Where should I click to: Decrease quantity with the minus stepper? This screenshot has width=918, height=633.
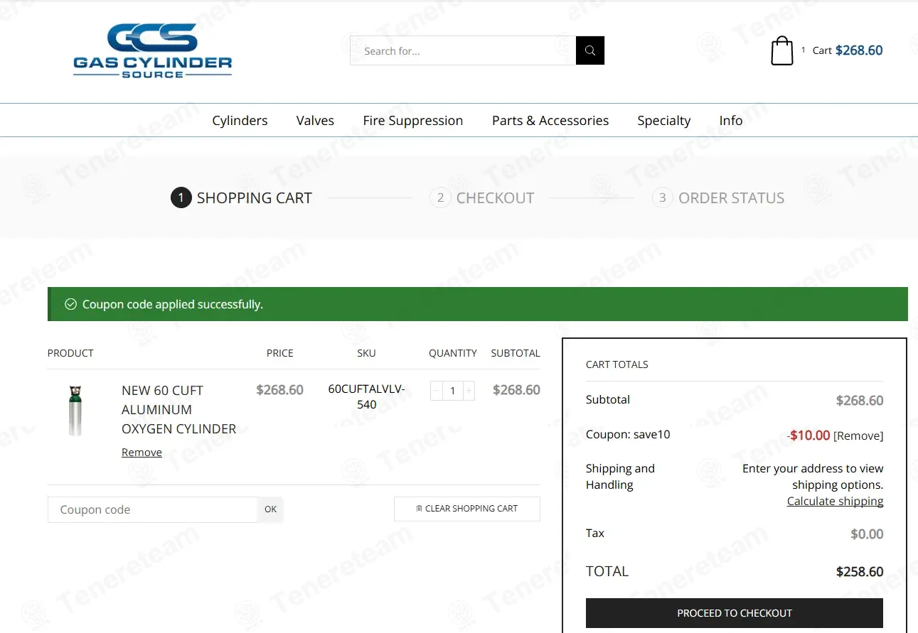(x=436, y=391)
